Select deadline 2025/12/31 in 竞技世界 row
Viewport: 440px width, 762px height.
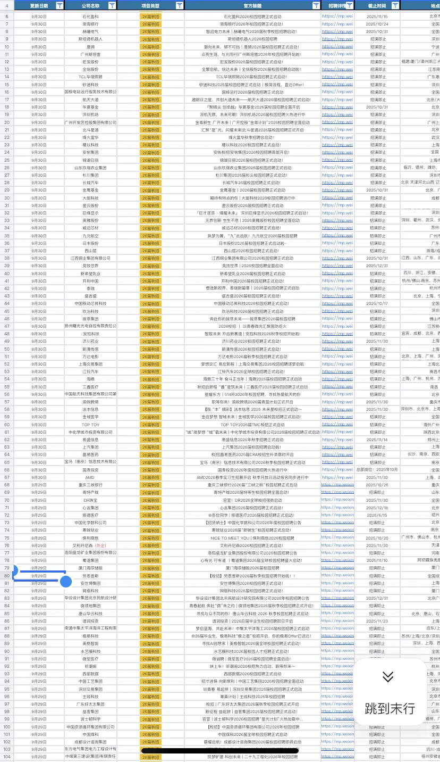(377, 266)
